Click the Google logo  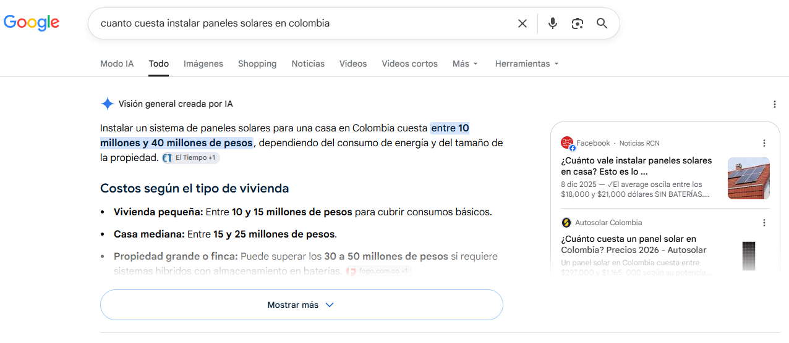(32, 23)
